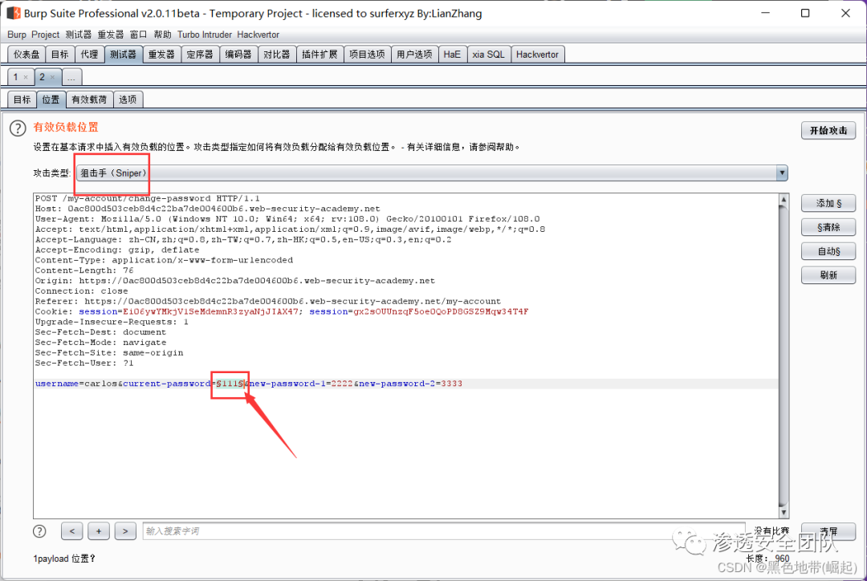Switch to the HaE tab

pos(452,55)
